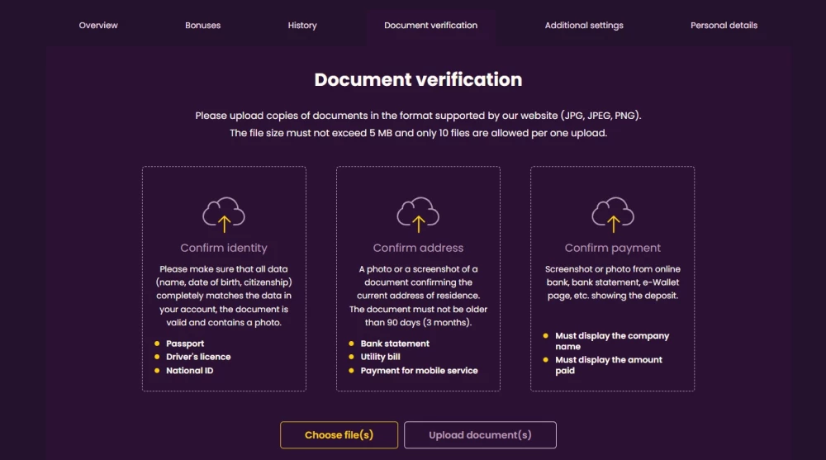The height and width of the screenshot is (460, 826).
Task: Click the Confirm address heading text
Action: 418,248
